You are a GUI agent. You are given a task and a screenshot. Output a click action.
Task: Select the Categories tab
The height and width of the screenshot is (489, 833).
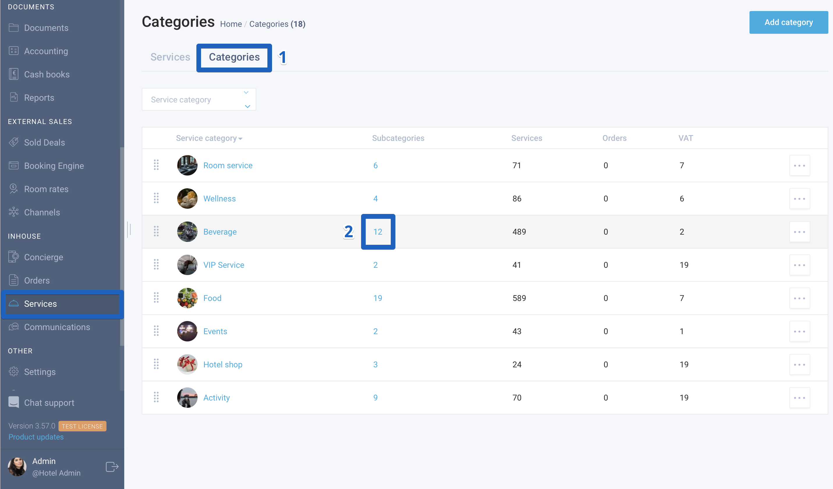click(x=234, y=57)
